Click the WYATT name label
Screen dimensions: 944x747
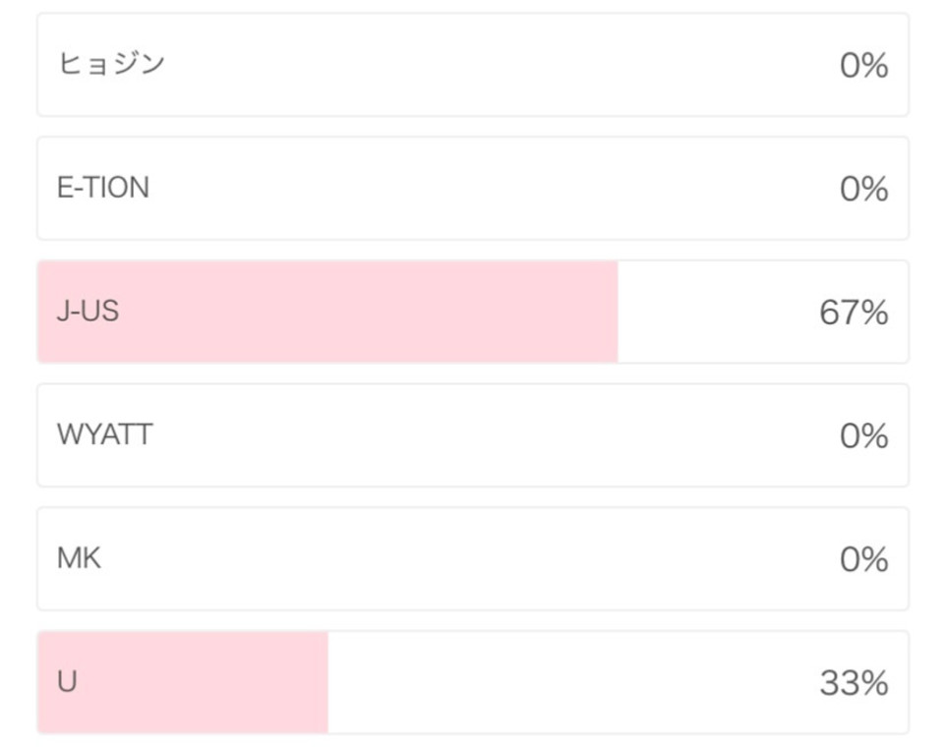coord(105,434)
